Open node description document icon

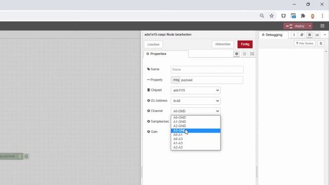tap(244, 54)
